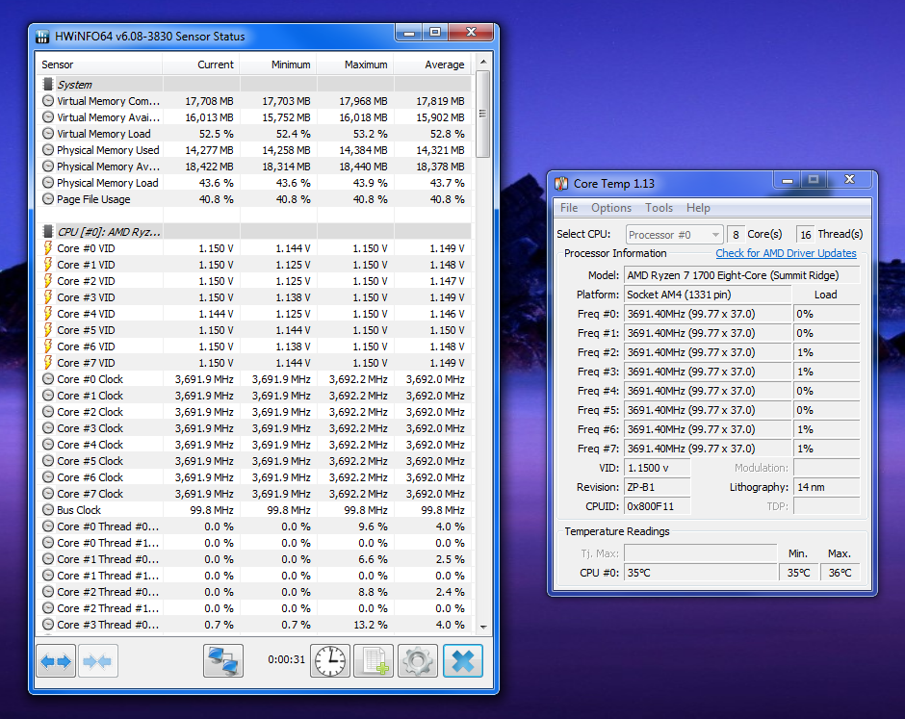The height and width of the screenshot is (719, 905).
Task: Click the Core #6 VID minimum 1.138 V
Action: (293, 347)
